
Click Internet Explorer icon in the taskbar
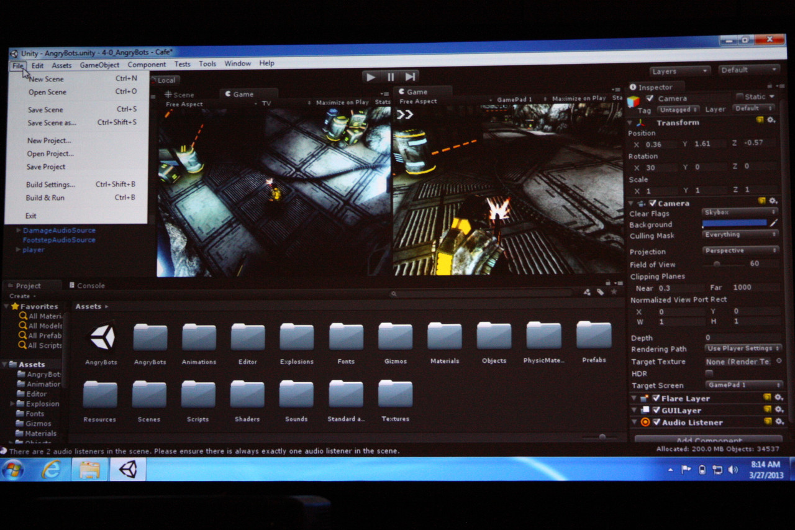(x=51, y=470)
